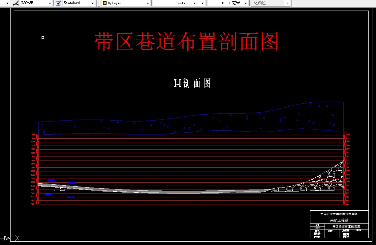Select the red title text 带区巷道布置剖面图
This screenshot has height=245, width=376.
(187, 42)
